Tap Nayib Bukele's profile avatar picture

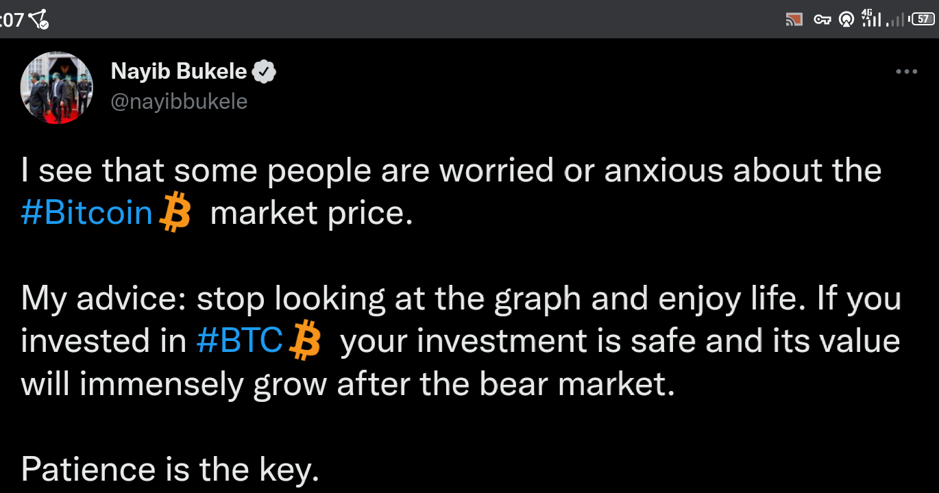click(x=57, y=88)
